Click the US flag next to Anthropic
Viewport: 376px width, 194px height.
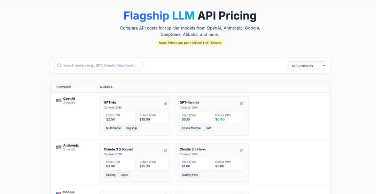[x=58, y=147]
